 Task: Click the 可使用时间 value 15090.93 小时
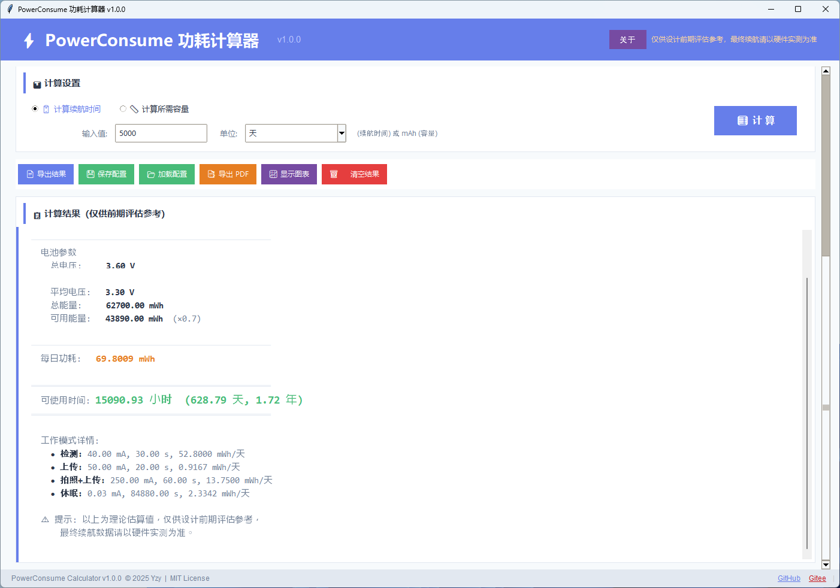(x=134, y=400)
